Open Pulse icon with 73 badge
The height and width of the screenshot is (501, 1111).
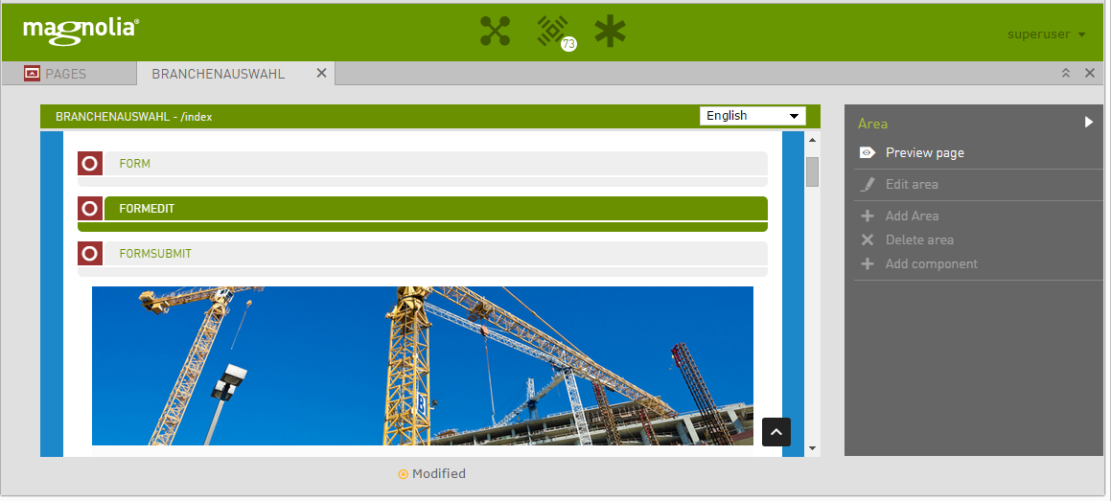click(556, 33)
